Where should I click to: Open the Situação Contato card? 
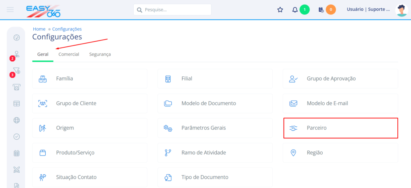coord(90,177)
